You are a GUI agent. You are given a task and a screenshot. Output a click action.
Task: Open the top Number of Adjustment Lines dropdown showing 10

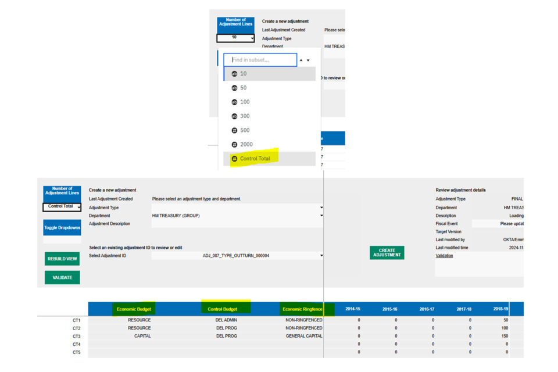(235, 38)
